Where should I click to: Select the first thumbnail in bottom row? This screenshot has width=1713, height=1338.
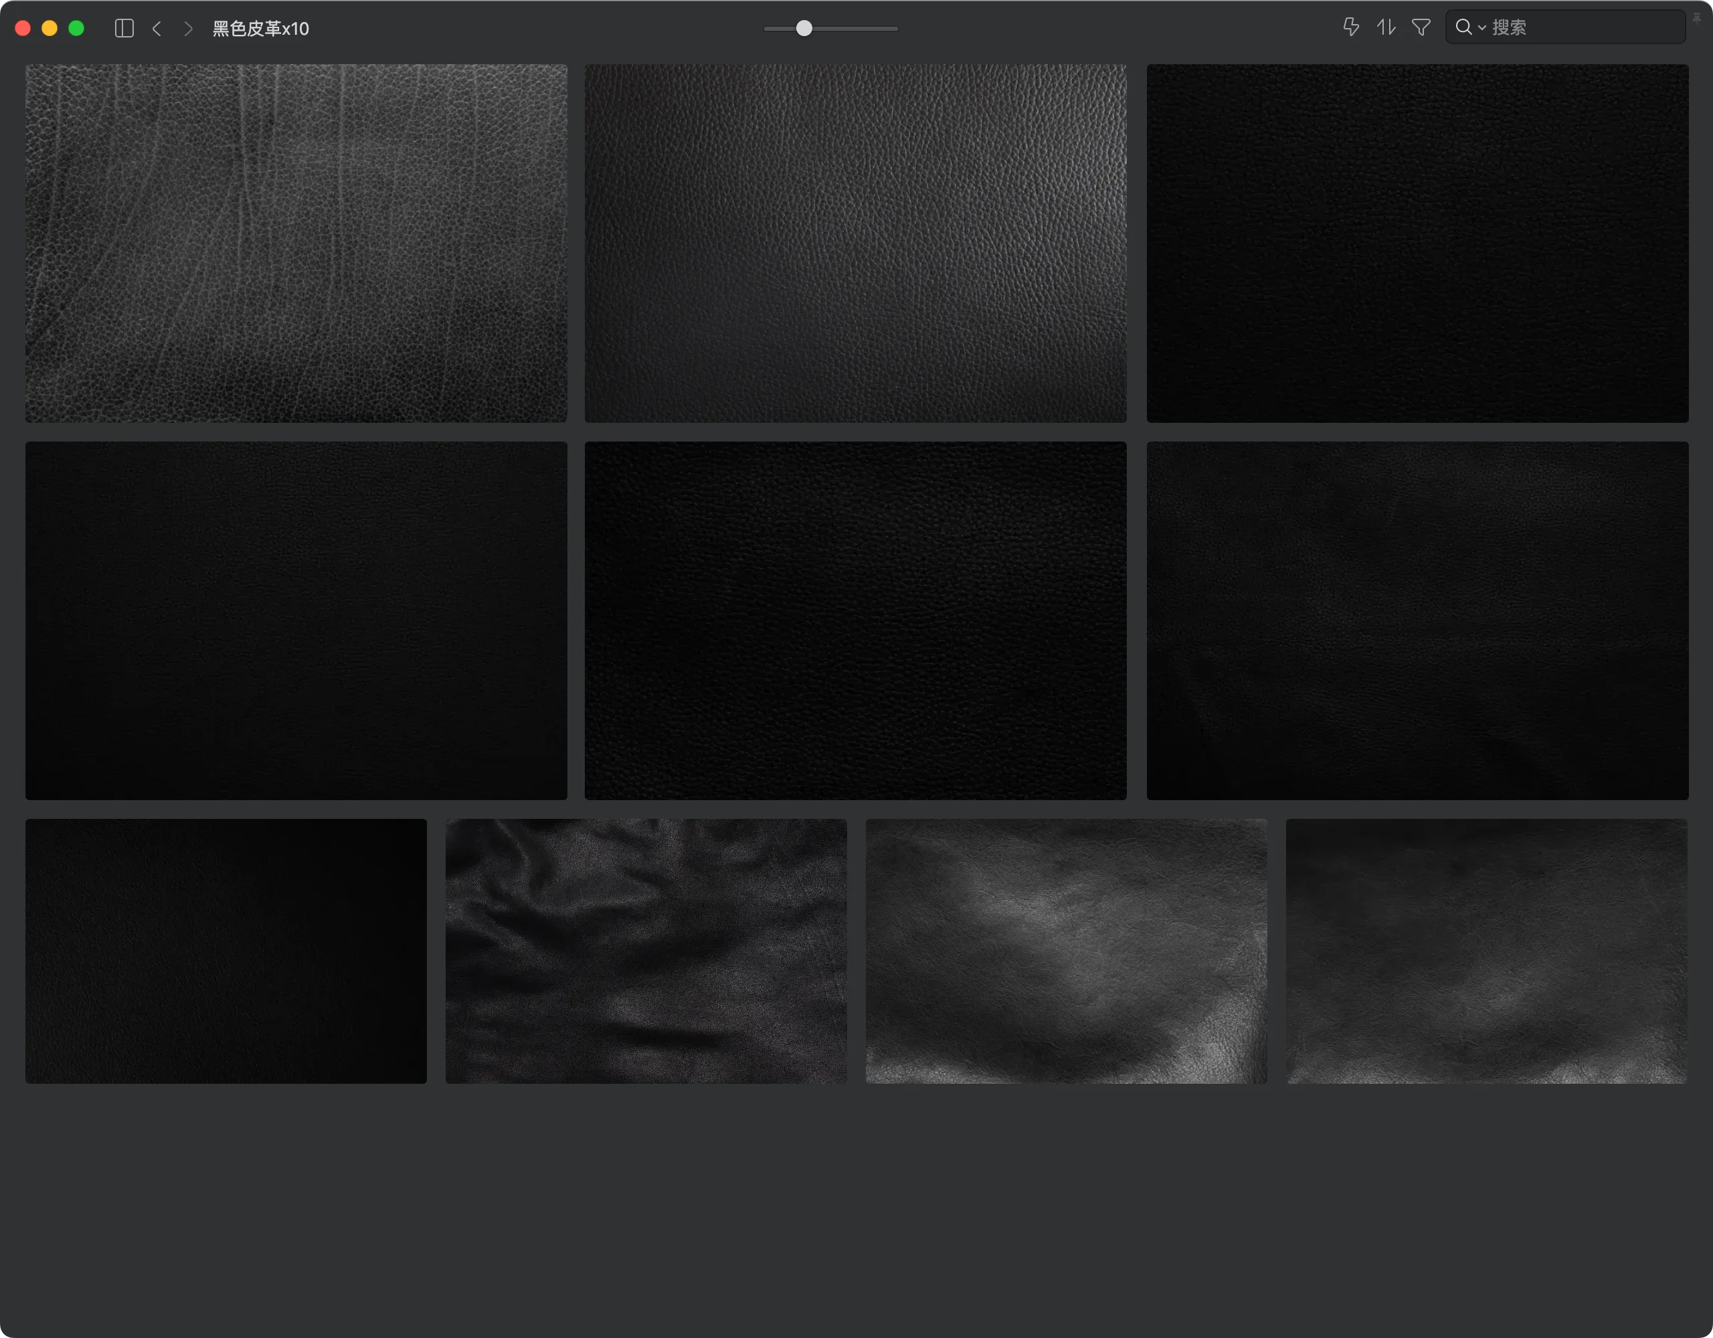click(x=226, y=951)
